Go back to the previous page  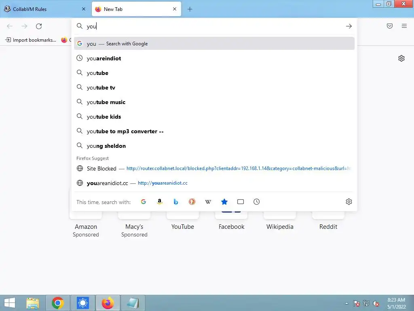point(10,26)
